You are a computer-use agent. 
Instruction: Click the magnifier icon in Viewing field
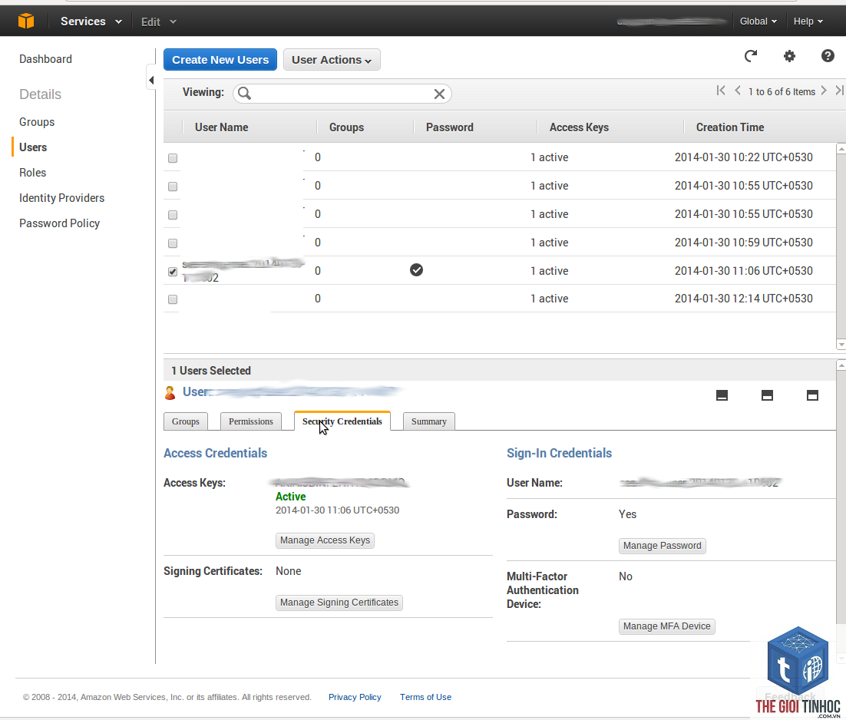(244, 94)
